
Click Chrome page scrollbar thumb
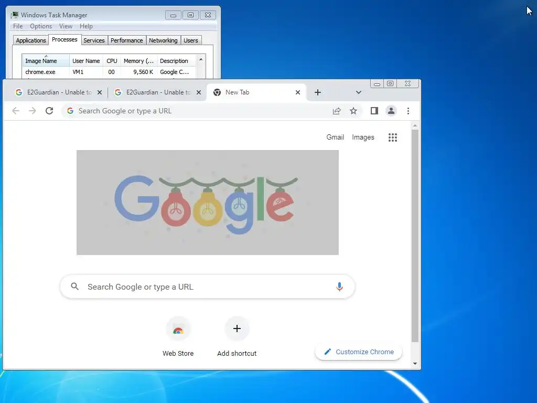click(x=415, y=236)
